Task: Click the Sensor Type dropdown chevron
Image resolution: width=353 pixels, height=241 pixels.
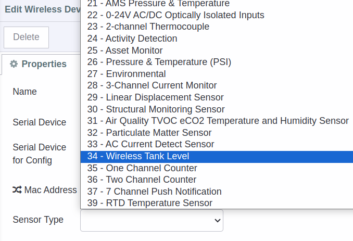Action: click(x=217, y=221)
